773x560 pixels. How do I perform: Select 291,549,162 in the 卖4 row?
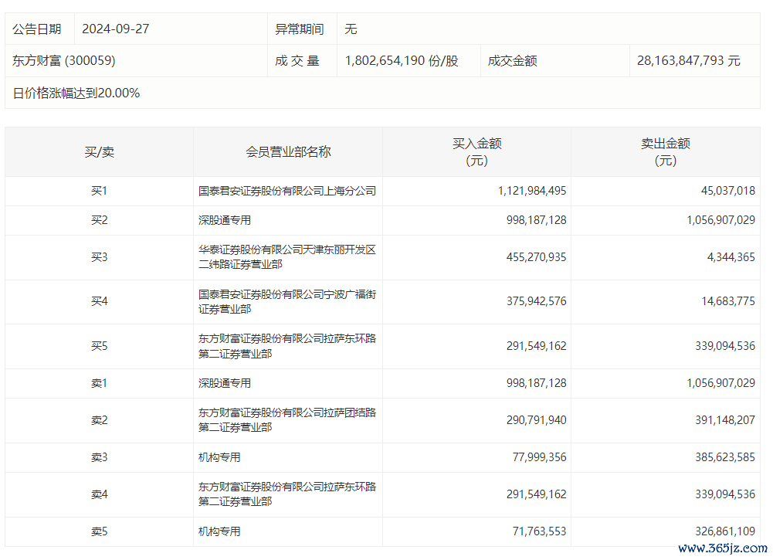tap(537, 494)
